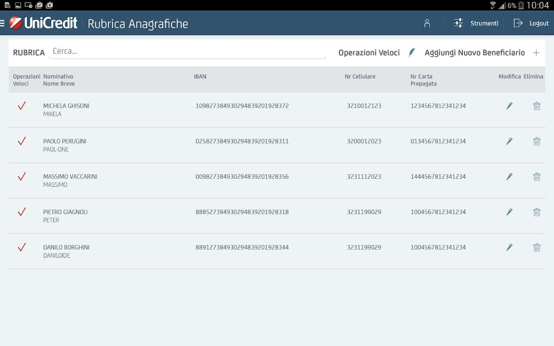Click the plus icon to add beneficiary
Image resolution: width=554 pixels, height=346 pixels.
pyautogui.click(x=536, y=53)
